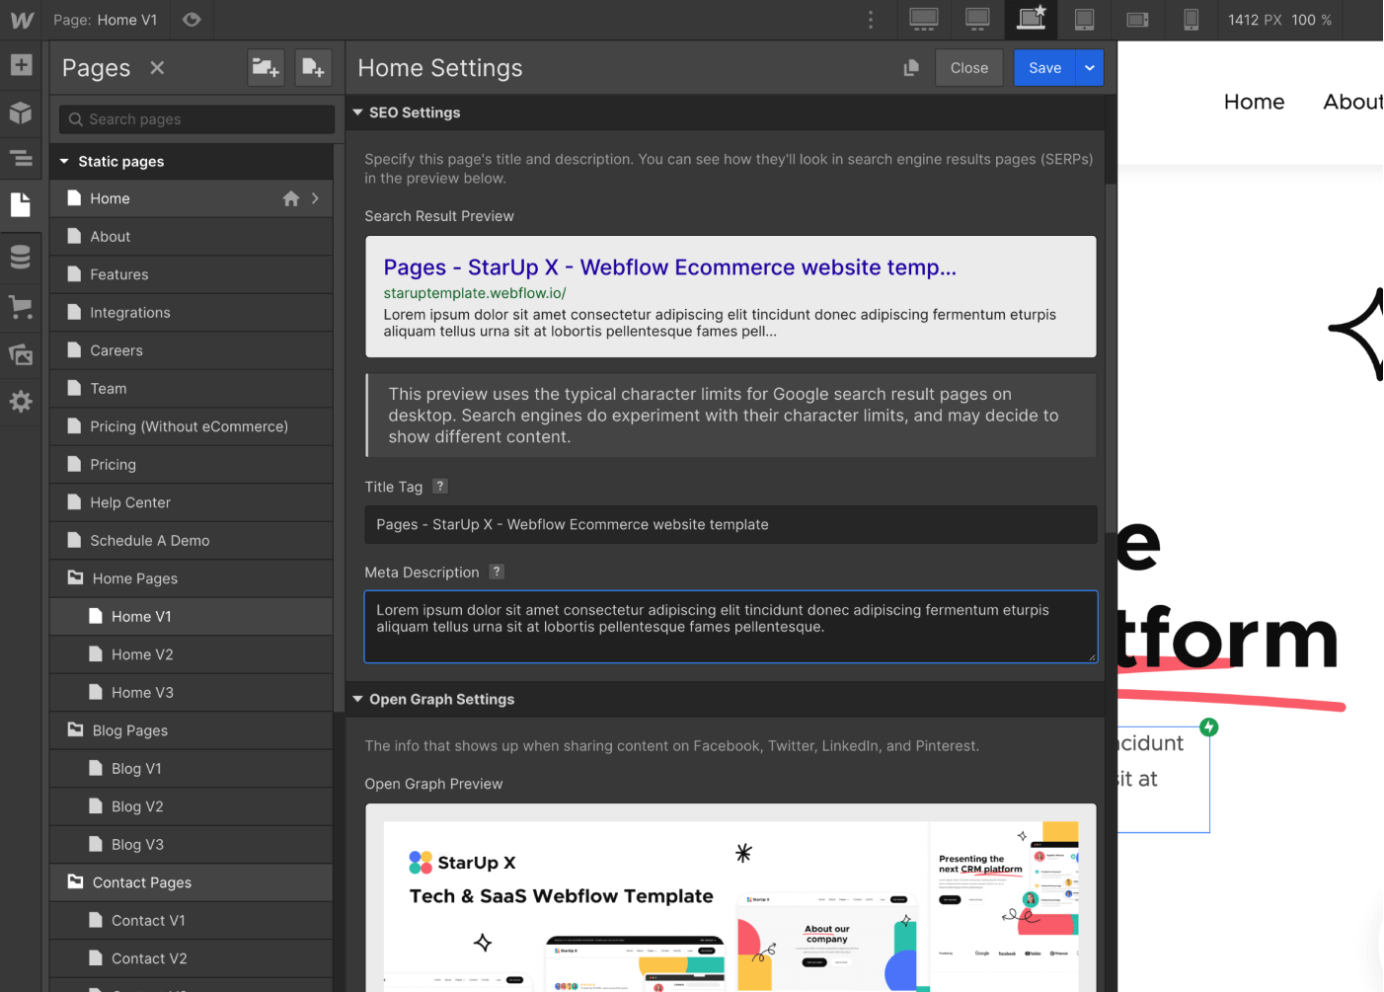Create a new page folder
The height and width of the screenshot is (992, 1384).
pyautogui.click(x=266, y=68)
